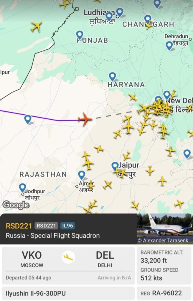Select the orange RSD221 aircraft on map
Viewport: 193px width, 301px height.
pyautogui.click(x=85, y=119)
